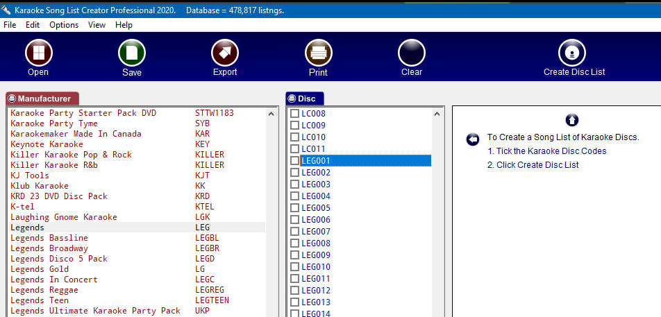
Task: Open the View menu
Action: tap(97, 25)
